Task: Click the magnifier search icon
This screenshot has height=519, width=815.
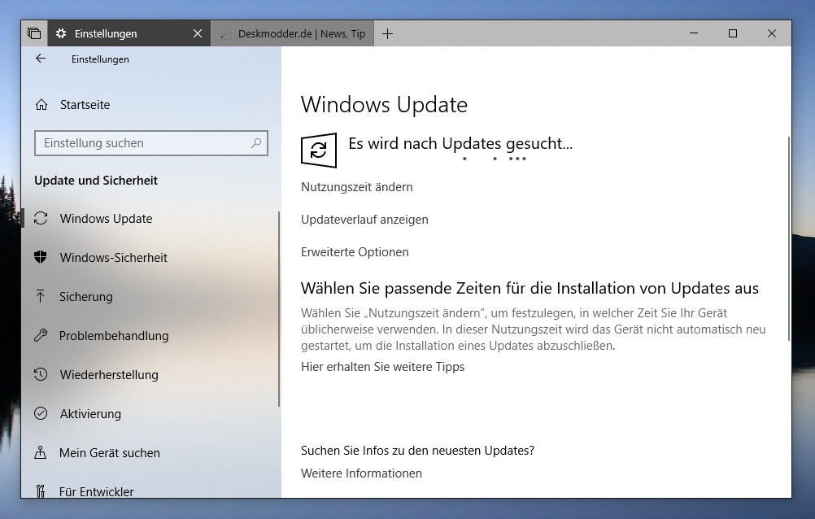Action: coord(255,143)
